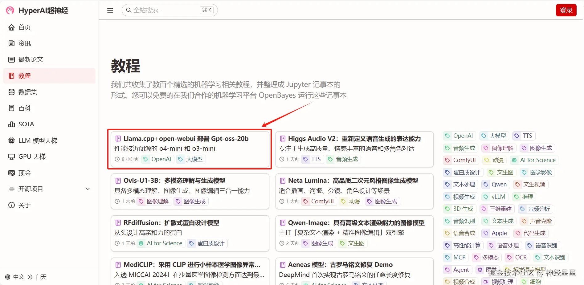The height and width of the screenshot is (285, 584).
Task: Open the RFdiffusion tutorial title
Action: pyautogui.click(x=171, y=223)
